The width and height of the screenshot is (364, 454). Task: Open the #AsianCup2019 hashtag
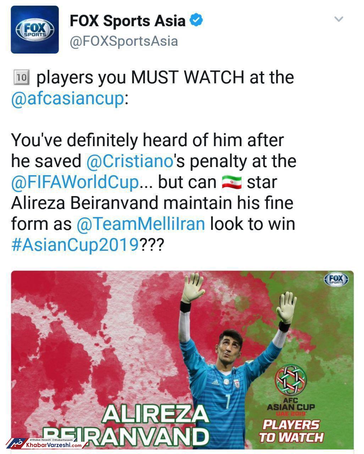[75, 245]
